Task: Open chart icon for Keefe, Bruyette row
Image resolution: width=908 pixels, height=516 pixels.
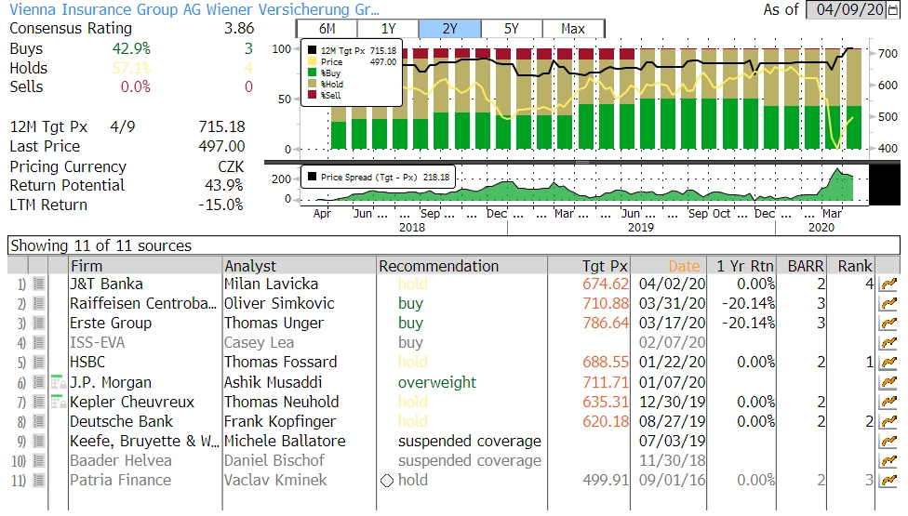Action: click(x=888, y=442)
